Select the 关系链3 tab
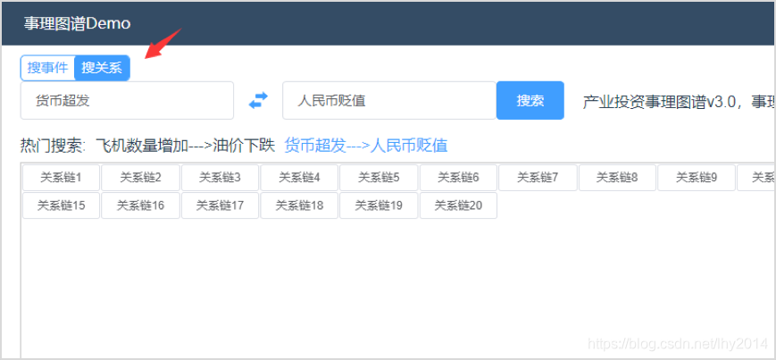Image resolution: width=776 pixels, height=360 pixels. (x=220, y=178)
